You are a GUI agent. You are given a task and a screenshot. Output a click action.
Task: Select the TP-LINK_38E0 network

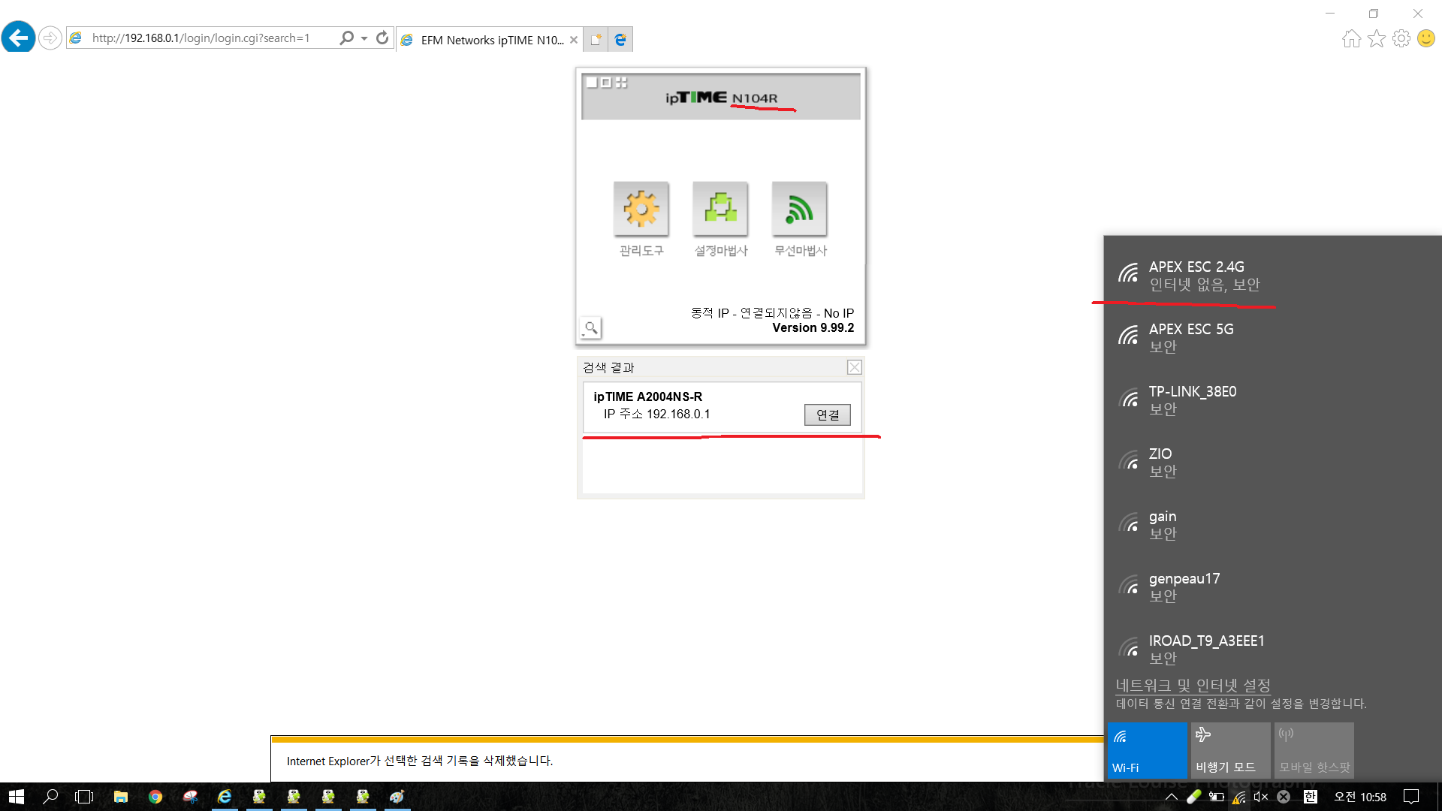1272,400
